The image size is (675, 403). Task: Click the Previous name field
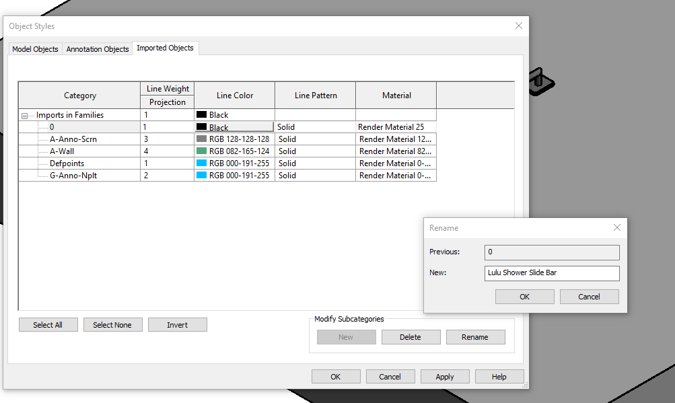pyautogui.click(x=552, y=252)
